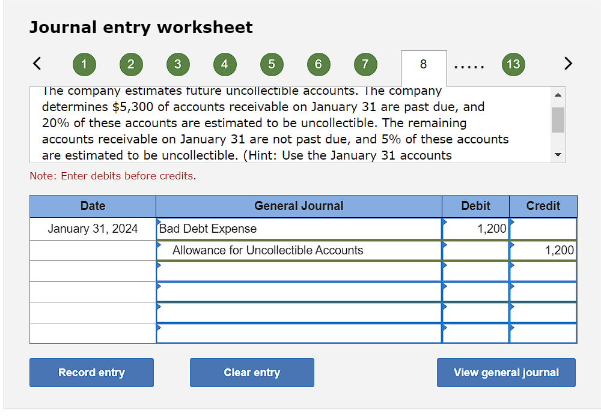The height and width of the screenshot is (420, 601).
Task: Click Clear entry to reset the form
Action: [252, 373]
